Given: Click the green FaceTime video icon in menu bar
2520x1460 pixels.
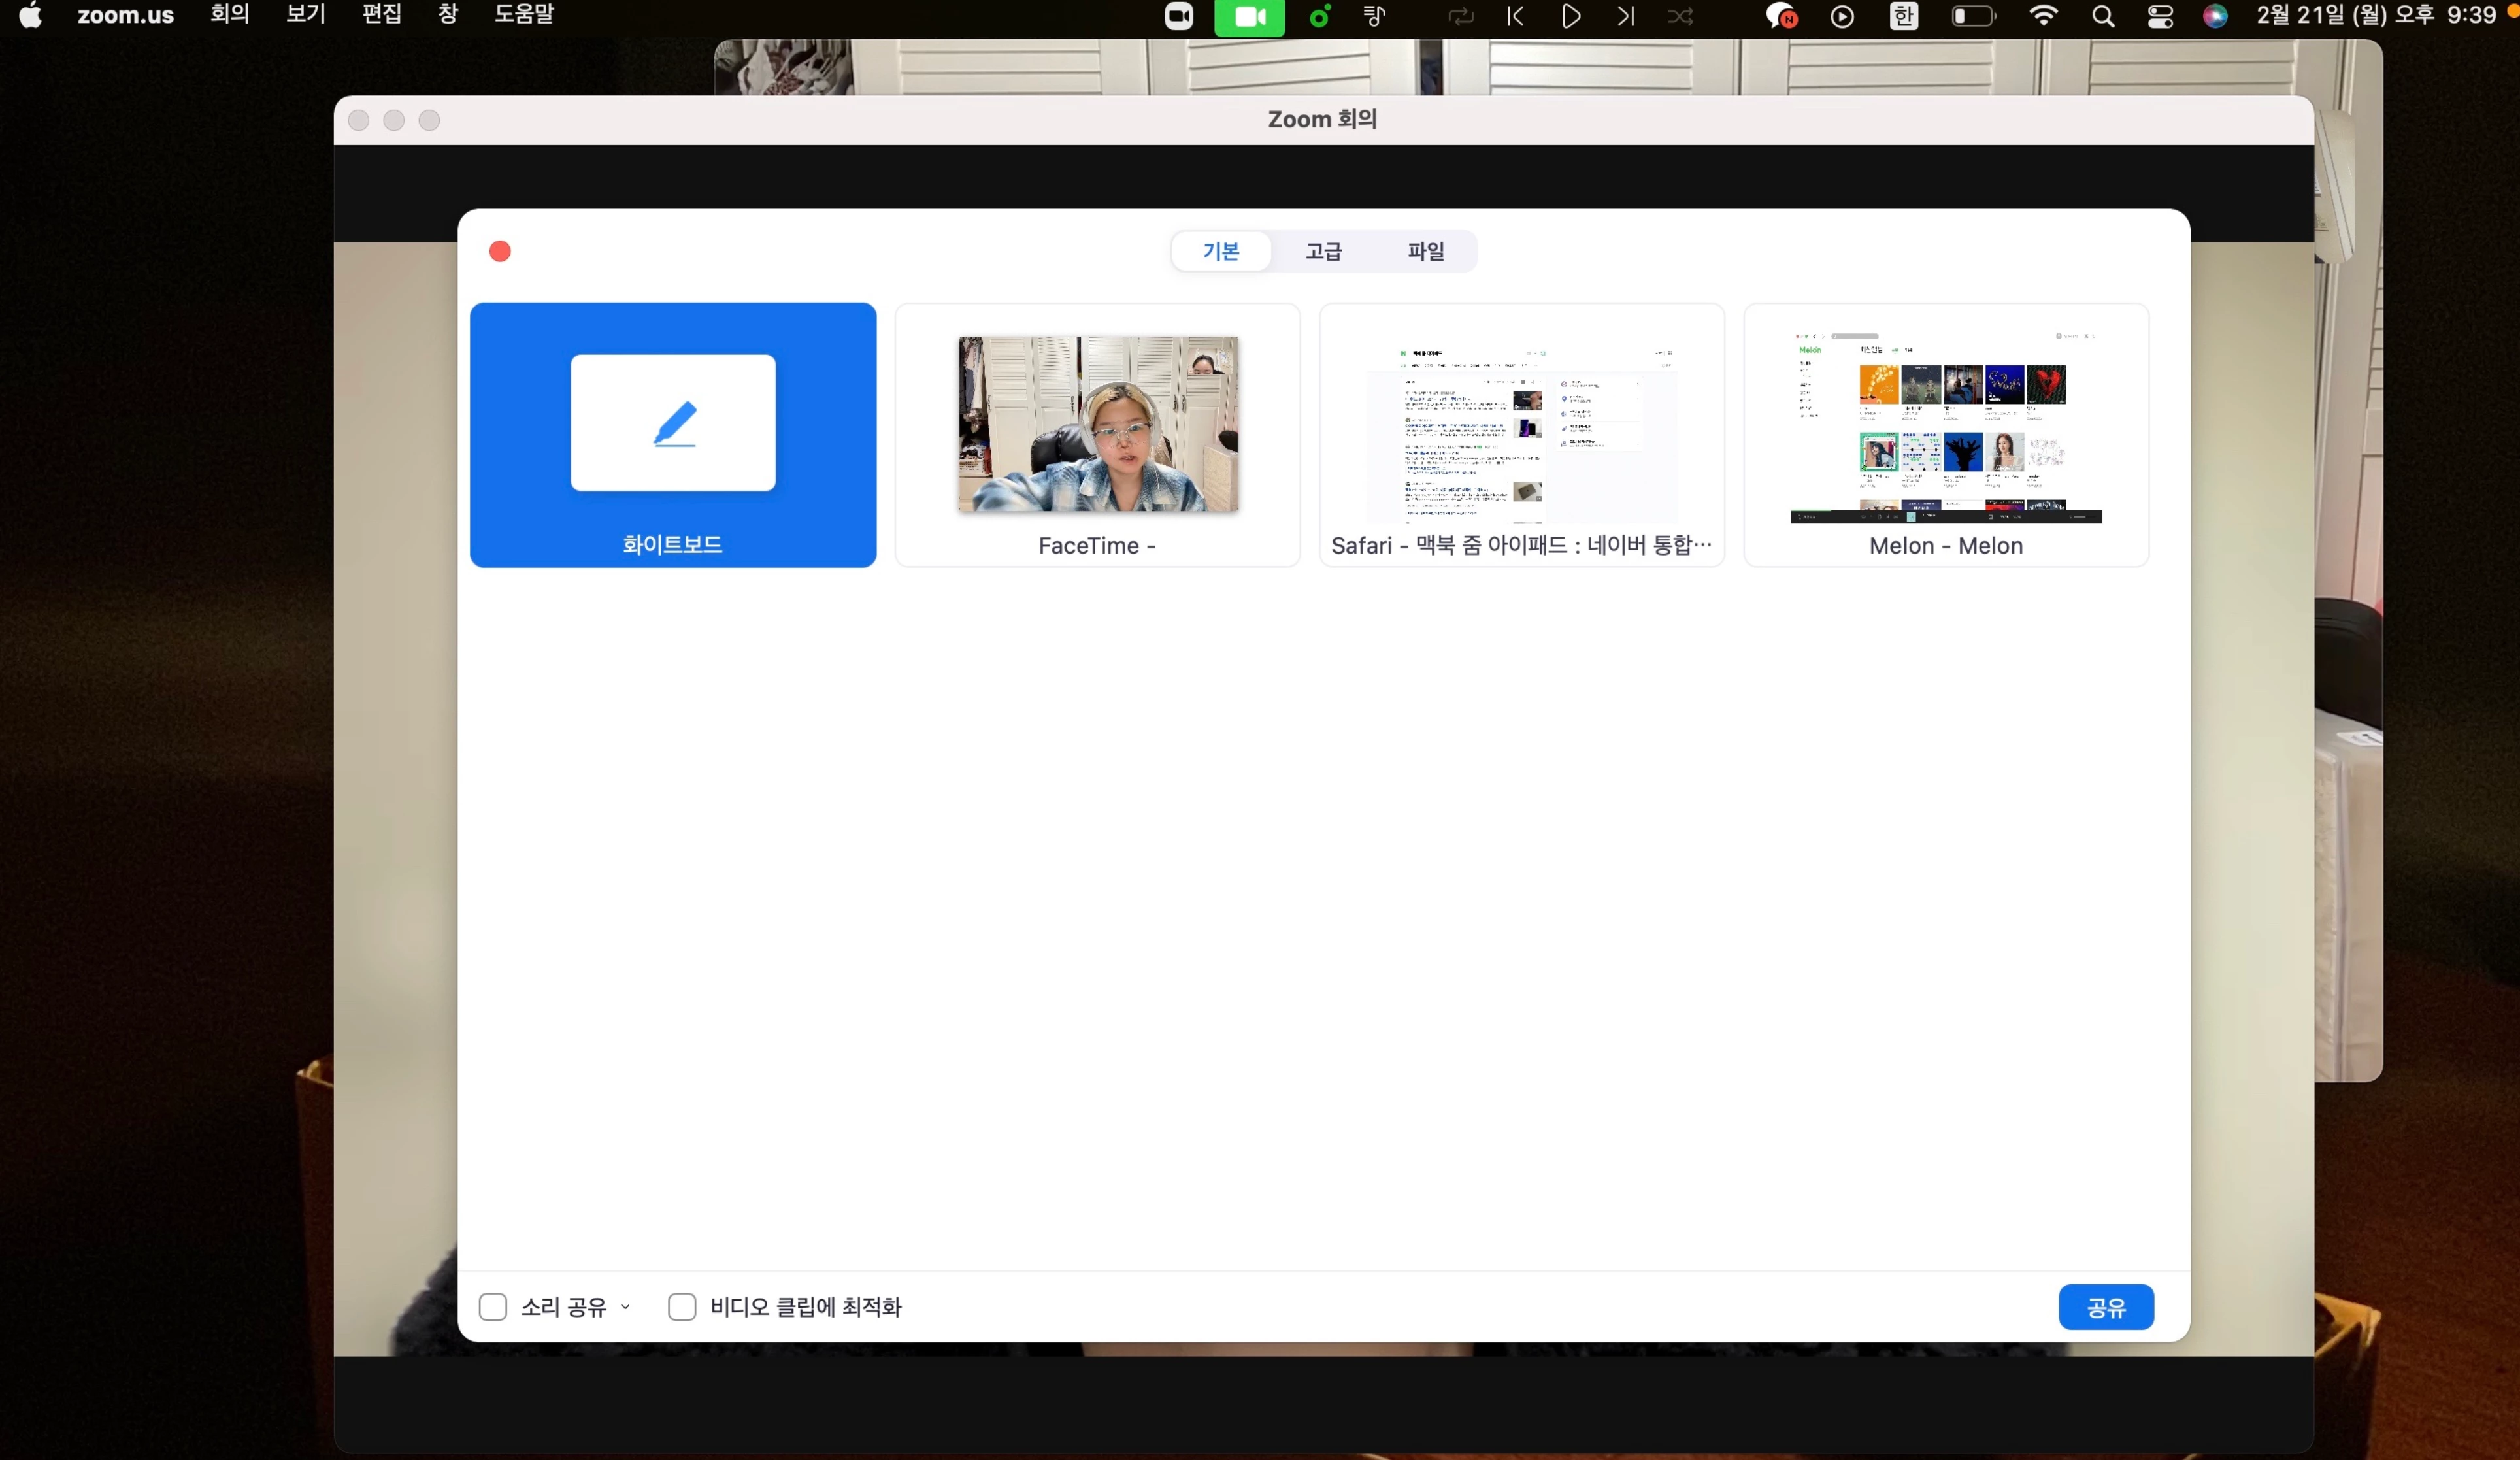Looking at the screenshot, I should tap(1249, 16).
